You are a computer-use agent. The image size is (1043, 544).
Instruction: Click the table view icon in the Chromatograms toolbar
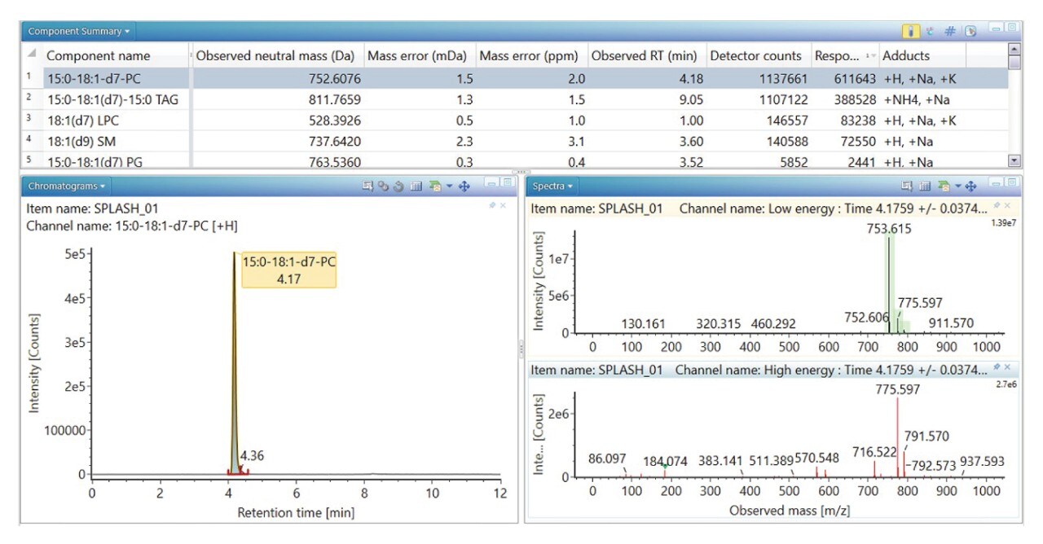(x=416, y=186)
